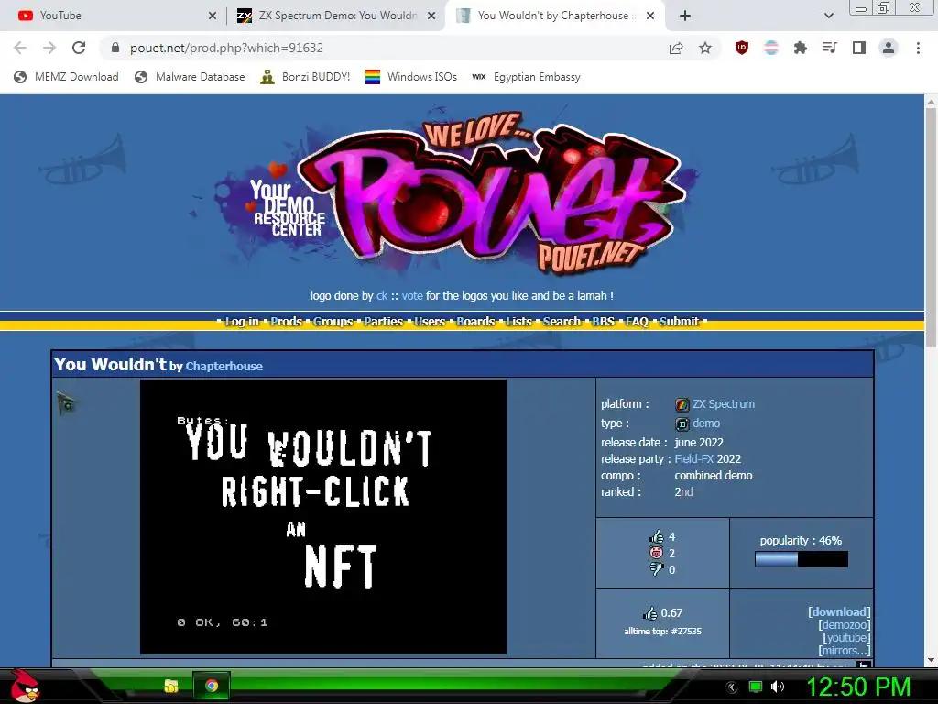Image resolution: width=938 pixels, height=704 pixels.
Task: Go forward in browser history
Action: point(49,48)
